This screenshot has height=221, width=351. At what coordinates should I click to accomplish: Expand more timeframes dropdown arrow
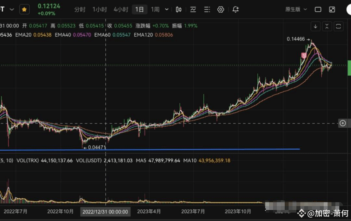166,9
